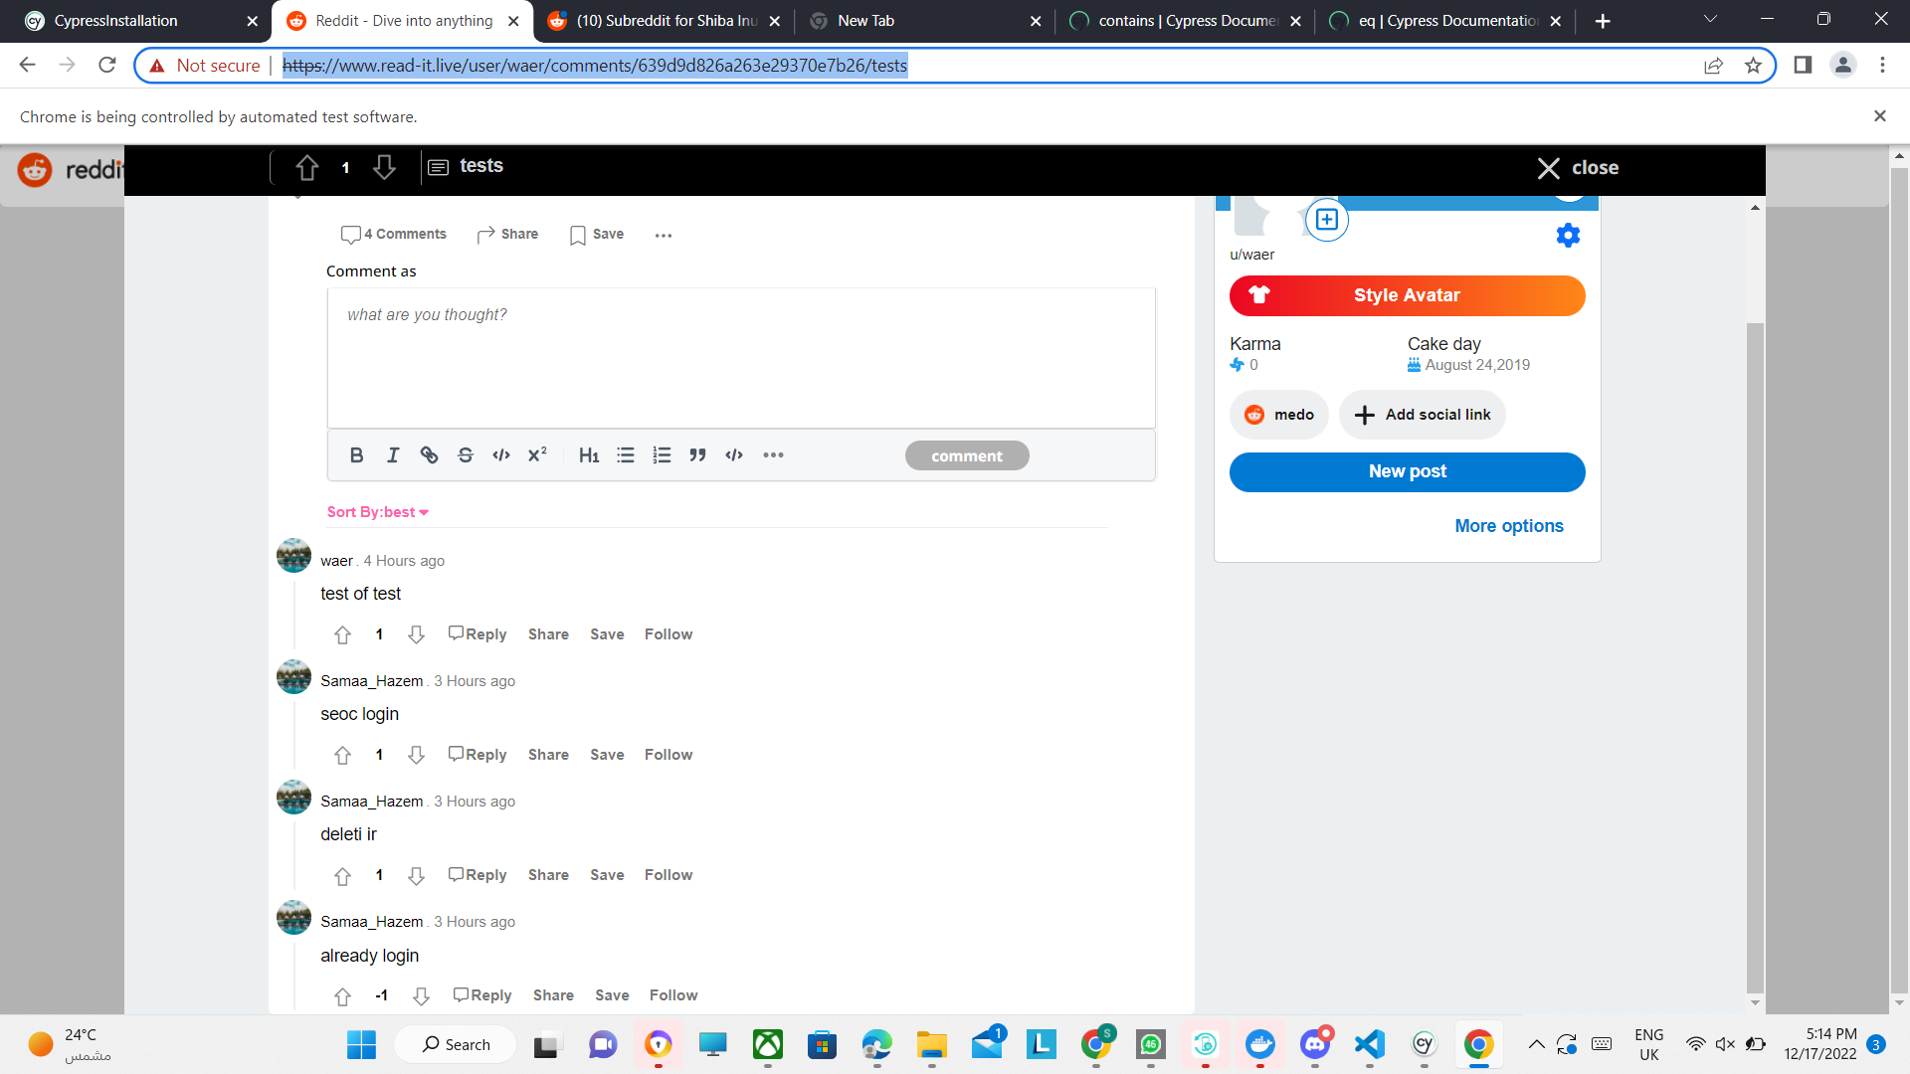Screen dimensions: 1910x1074
Task: Click the Bold formatting icon
Action: click(x=356, y=455)
